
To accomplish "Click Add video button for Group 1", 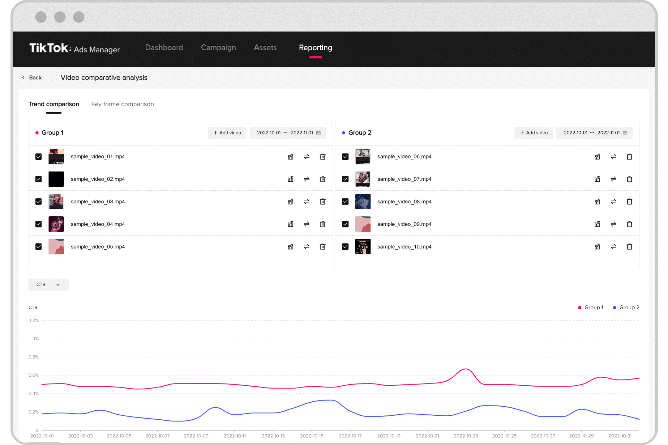I will click(x=226, y=133).
